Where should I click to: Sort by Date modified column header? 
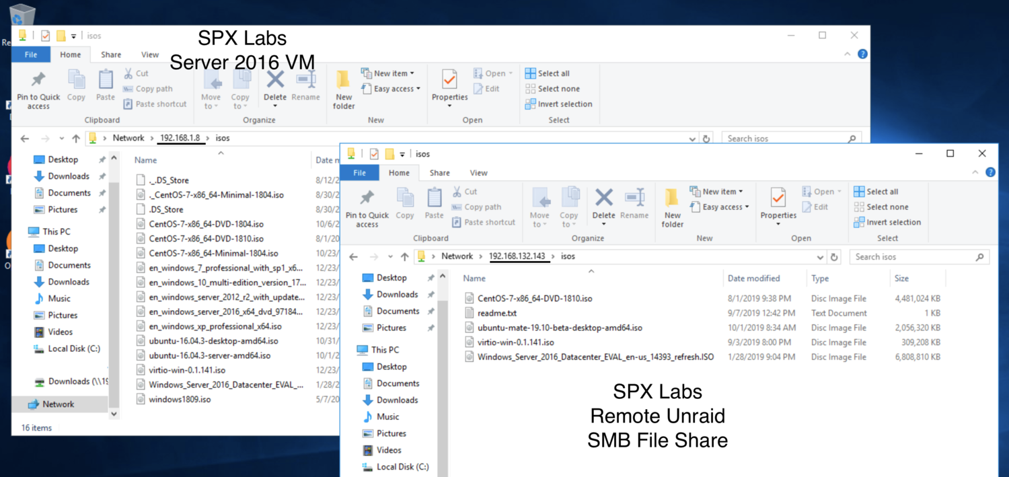[753, 279]
